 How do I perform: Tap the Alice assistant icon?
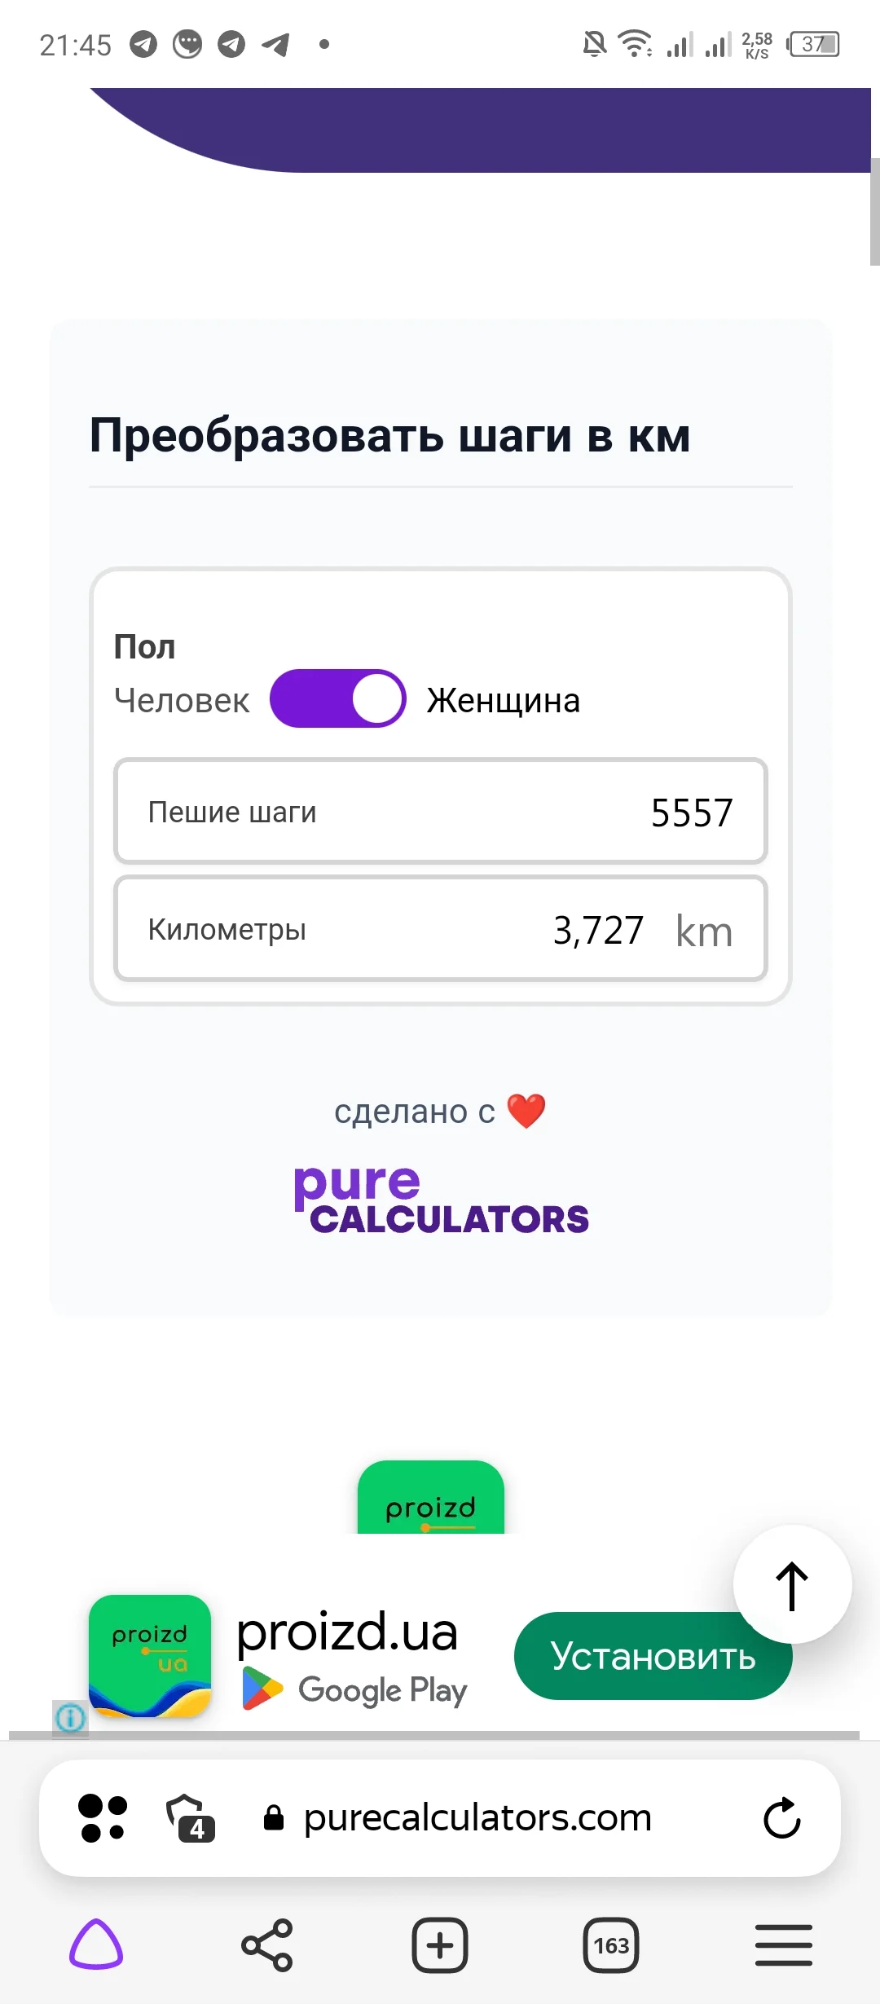pos(96,1945)
